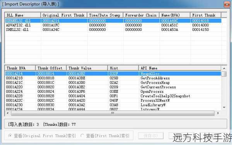This screenshot has height=145, width=232.
Task: Click the horizontal scrollbar left arrow
Action: point(8,113)
